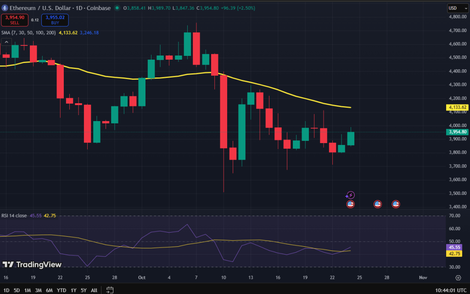Click the Go to date calendar icon

[x=110, y=290]
